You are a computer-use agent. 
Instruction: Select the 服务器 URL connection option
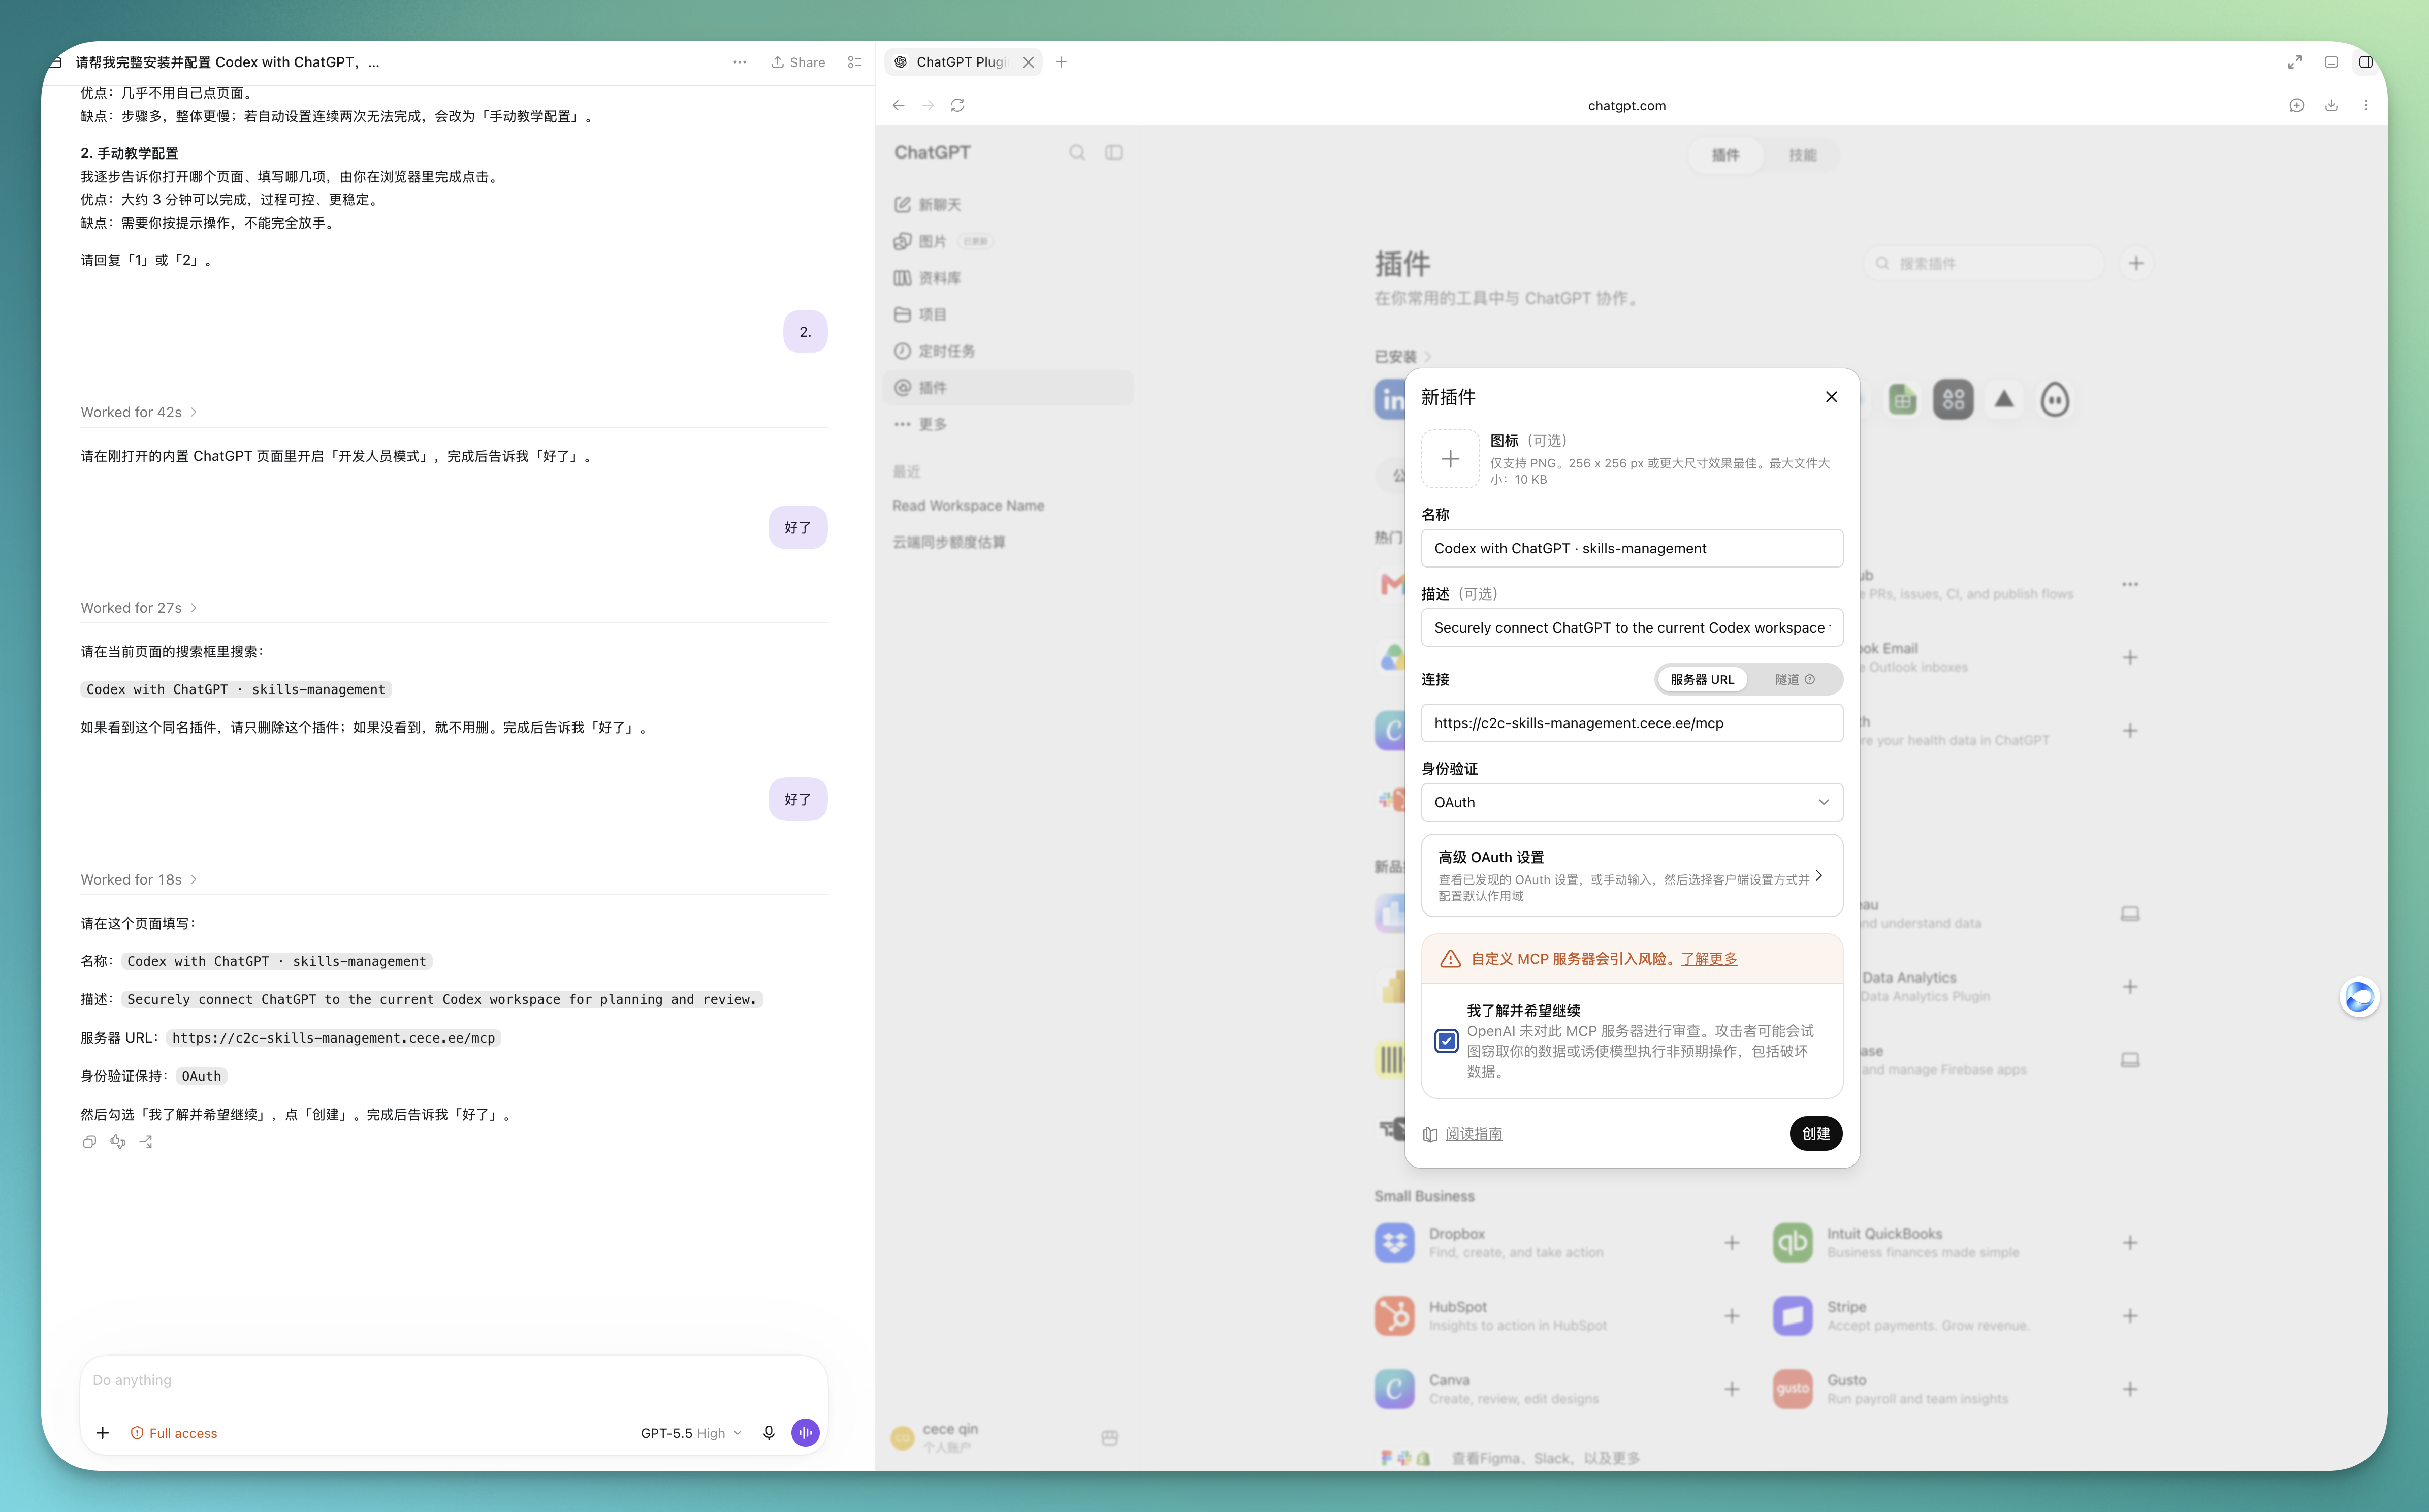(1702, 679)
